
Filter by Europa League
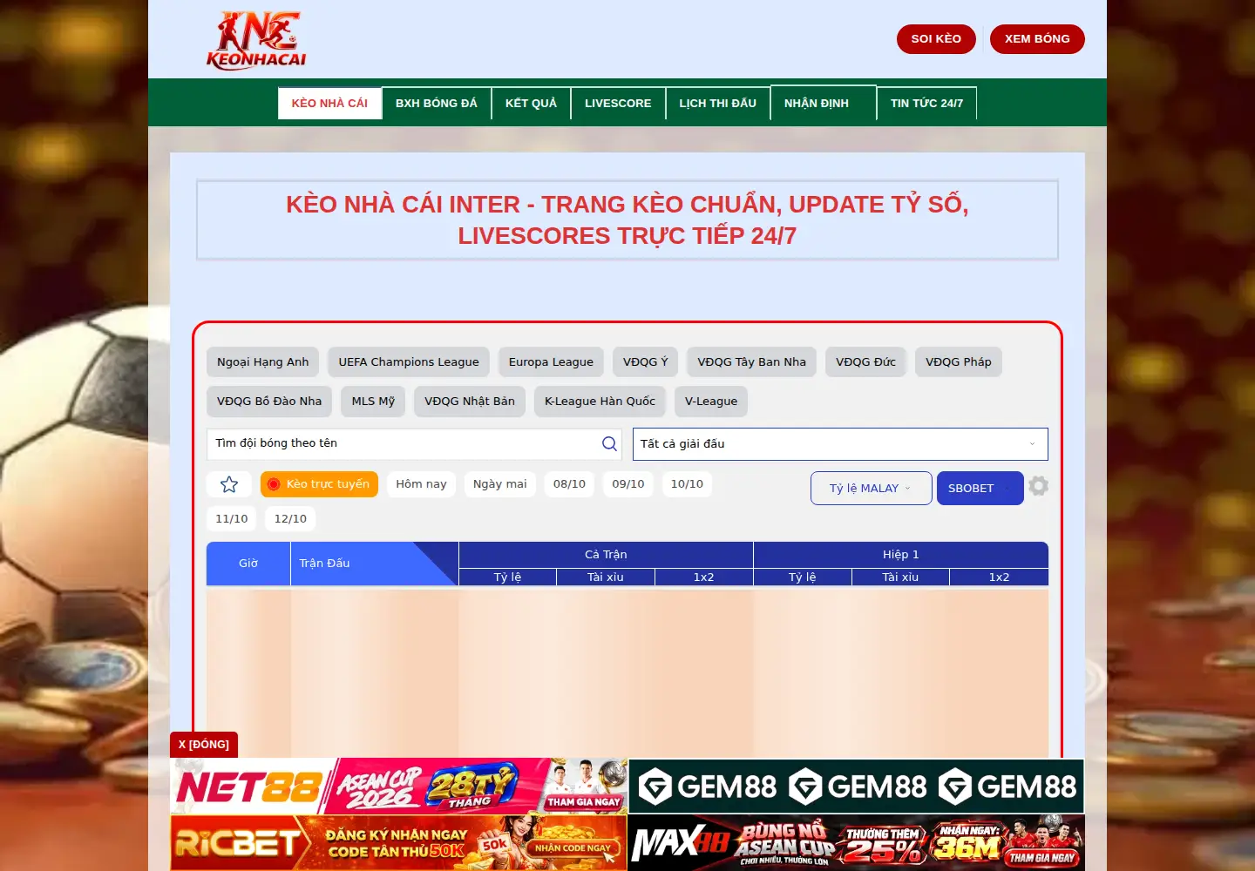pyautogui.click(x=551, y=362)
